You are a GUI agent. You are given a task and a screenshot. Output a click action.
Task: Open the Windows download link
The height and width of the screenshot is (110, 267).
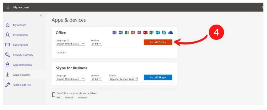pyautogui.click(x=82, y=97)
